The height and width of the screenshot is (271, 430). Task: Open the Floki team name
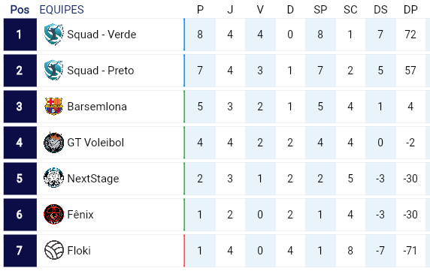tap(79, 250)
